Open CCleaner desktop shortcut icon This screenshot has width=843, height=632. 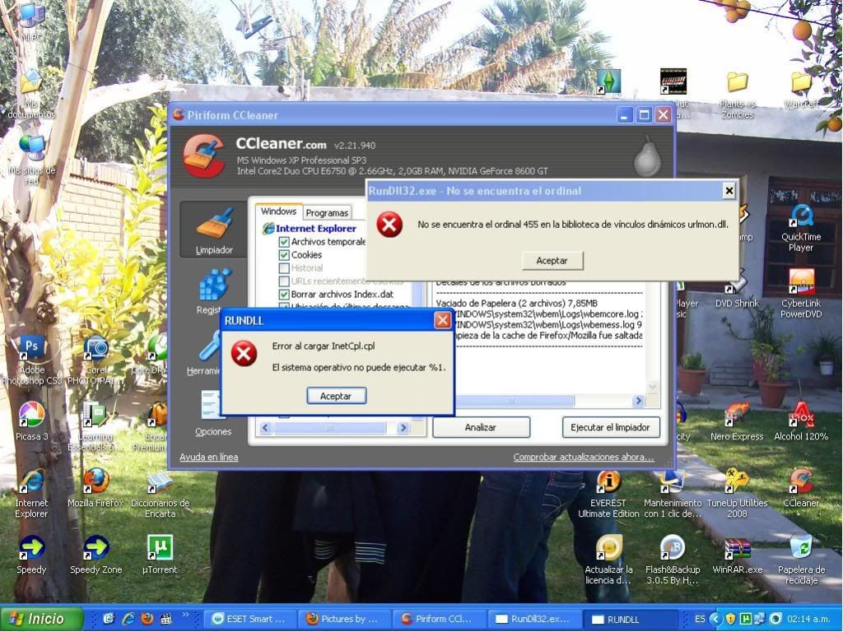(x=801, y=487)
